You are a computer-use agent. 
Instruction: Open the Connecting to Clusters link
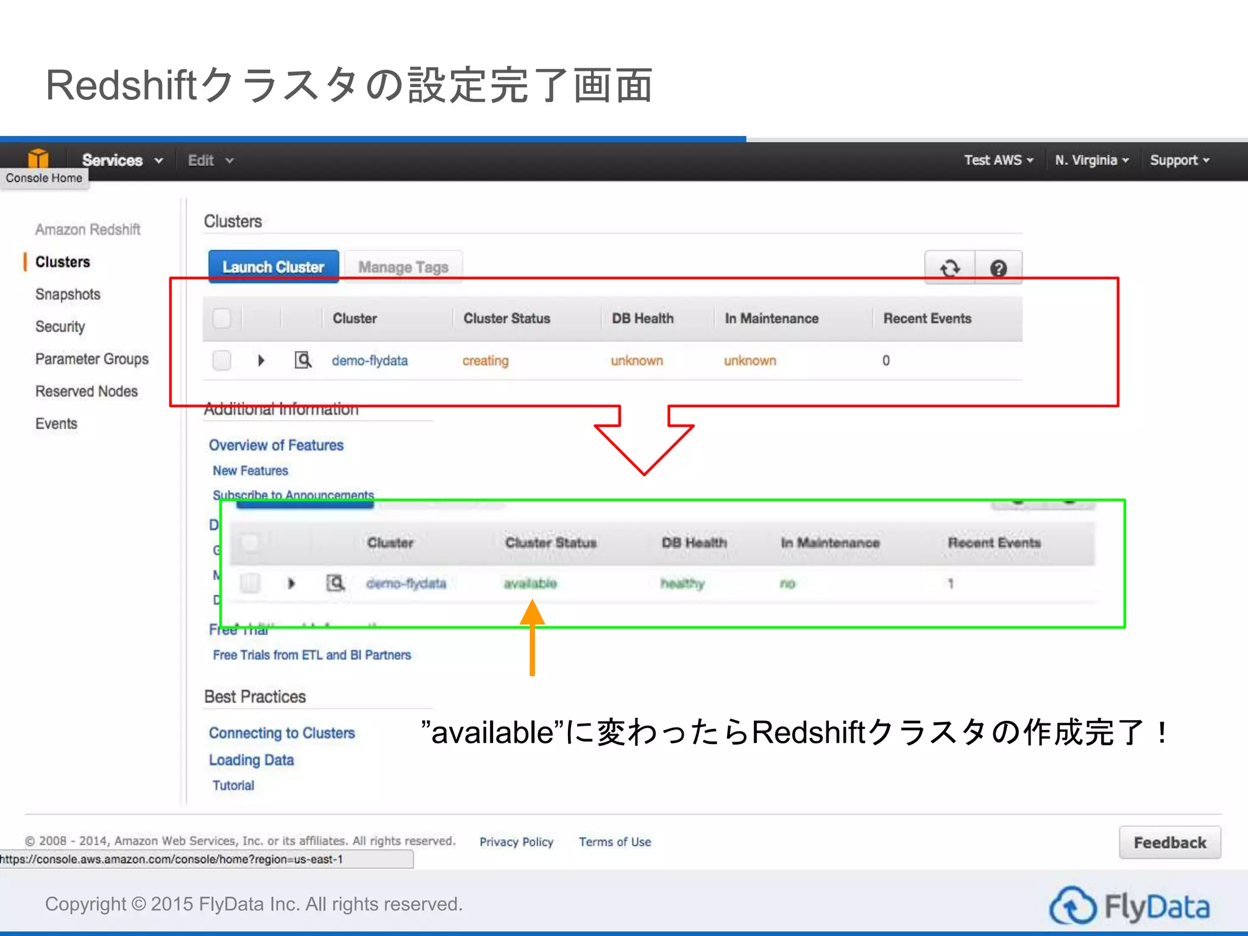coord(282,733)
